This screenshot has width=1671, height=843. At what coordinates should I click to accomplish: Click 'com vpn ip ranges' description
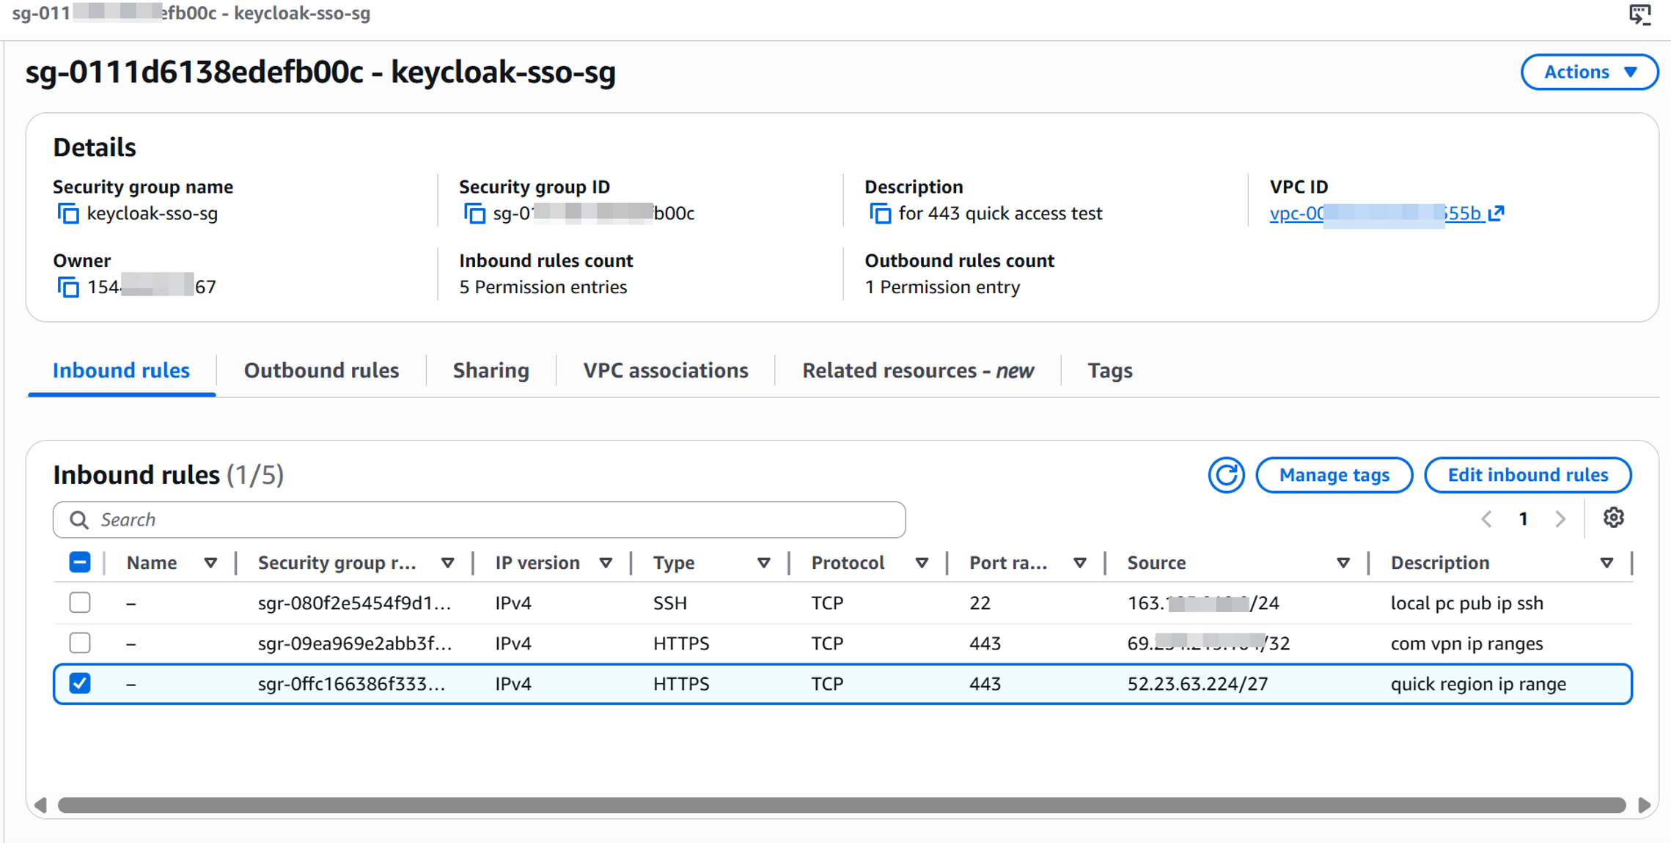[x=1466, y=644]
